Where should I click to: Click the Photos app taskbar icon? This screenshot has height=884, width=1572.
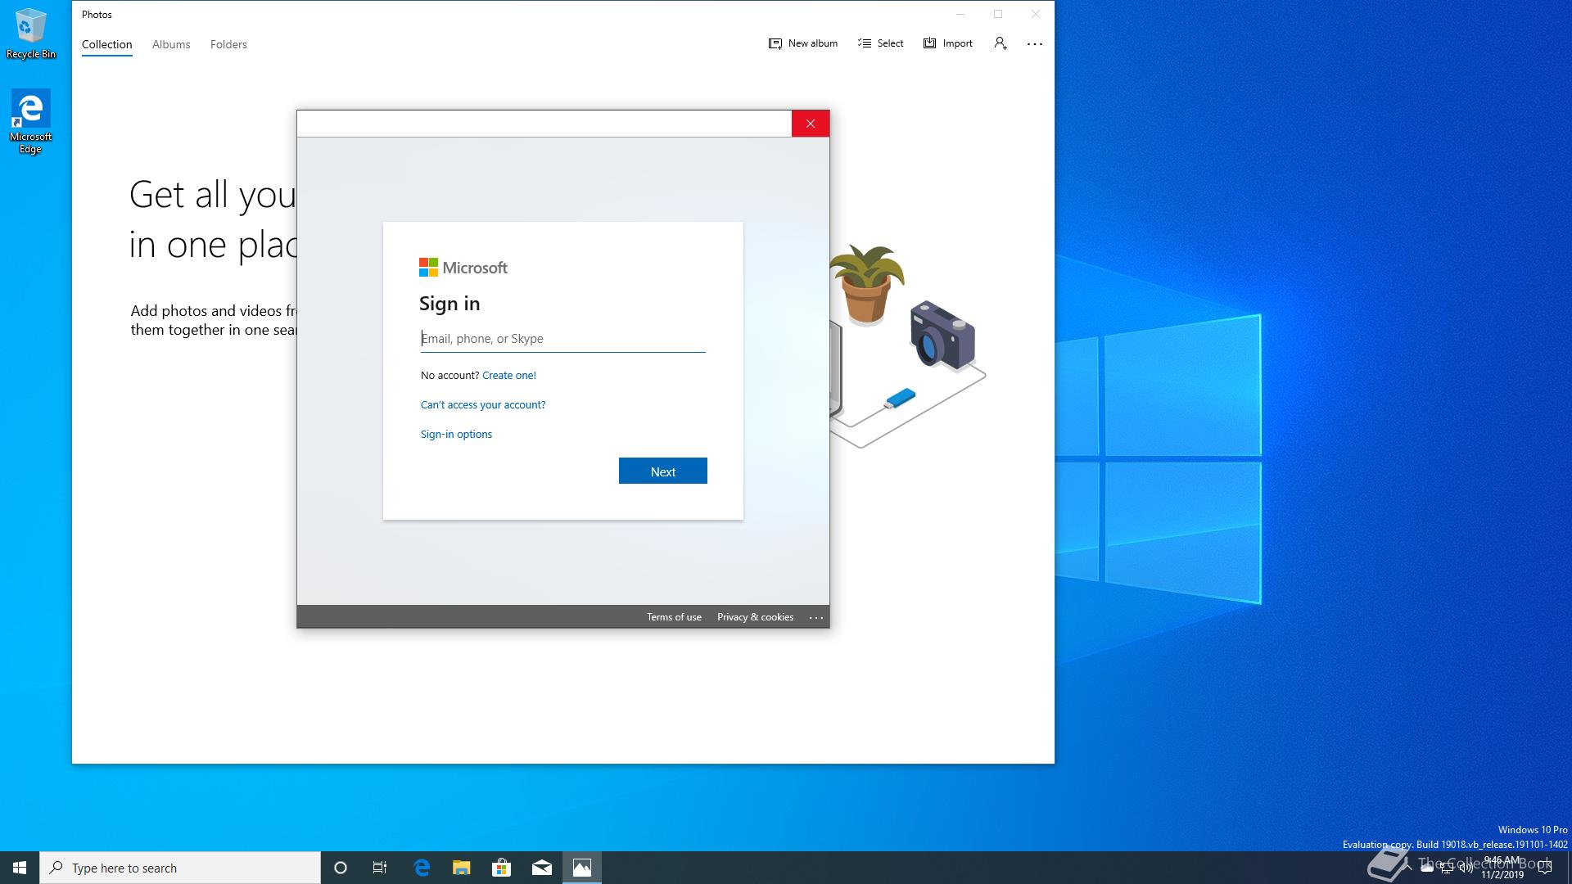(582, 868)
